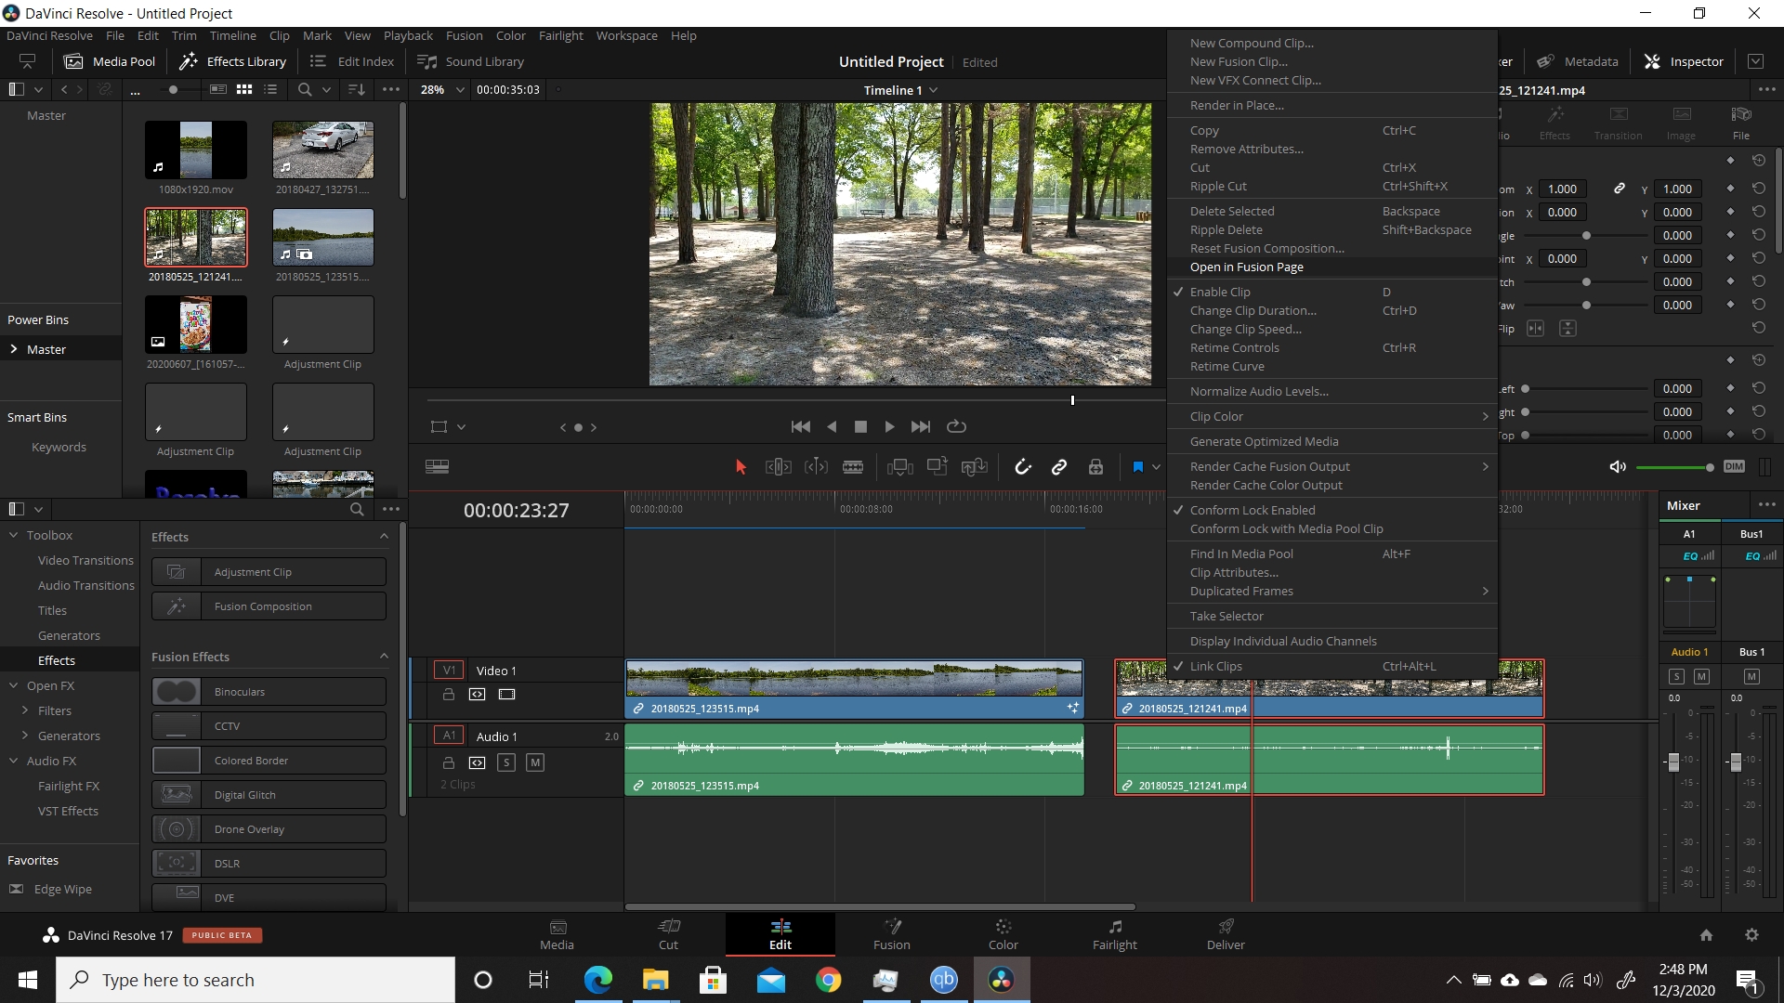
Task: Collapse the Open FX tree section
Action: 14,685
